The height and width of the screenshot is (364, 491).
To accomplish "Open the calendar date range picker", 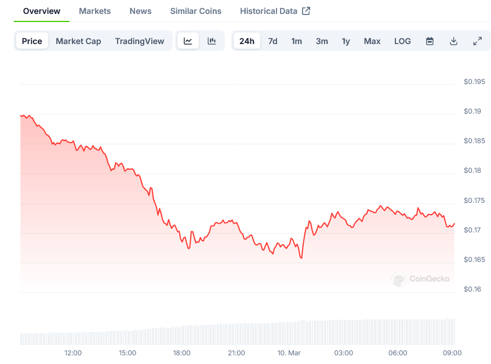I will point(430,41).
